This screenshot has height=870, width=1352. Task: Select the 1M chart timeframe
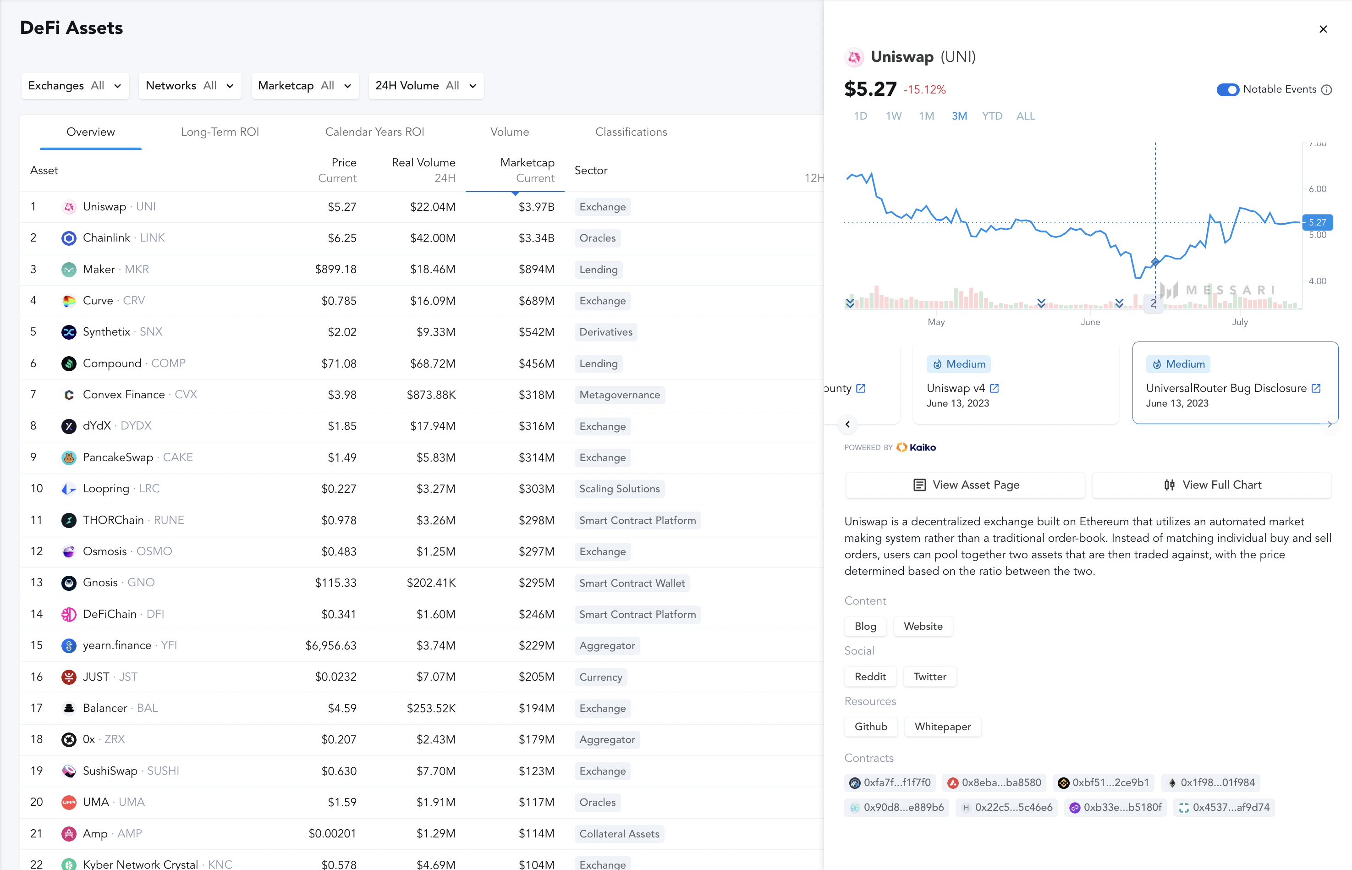click(x=926, y=116)
